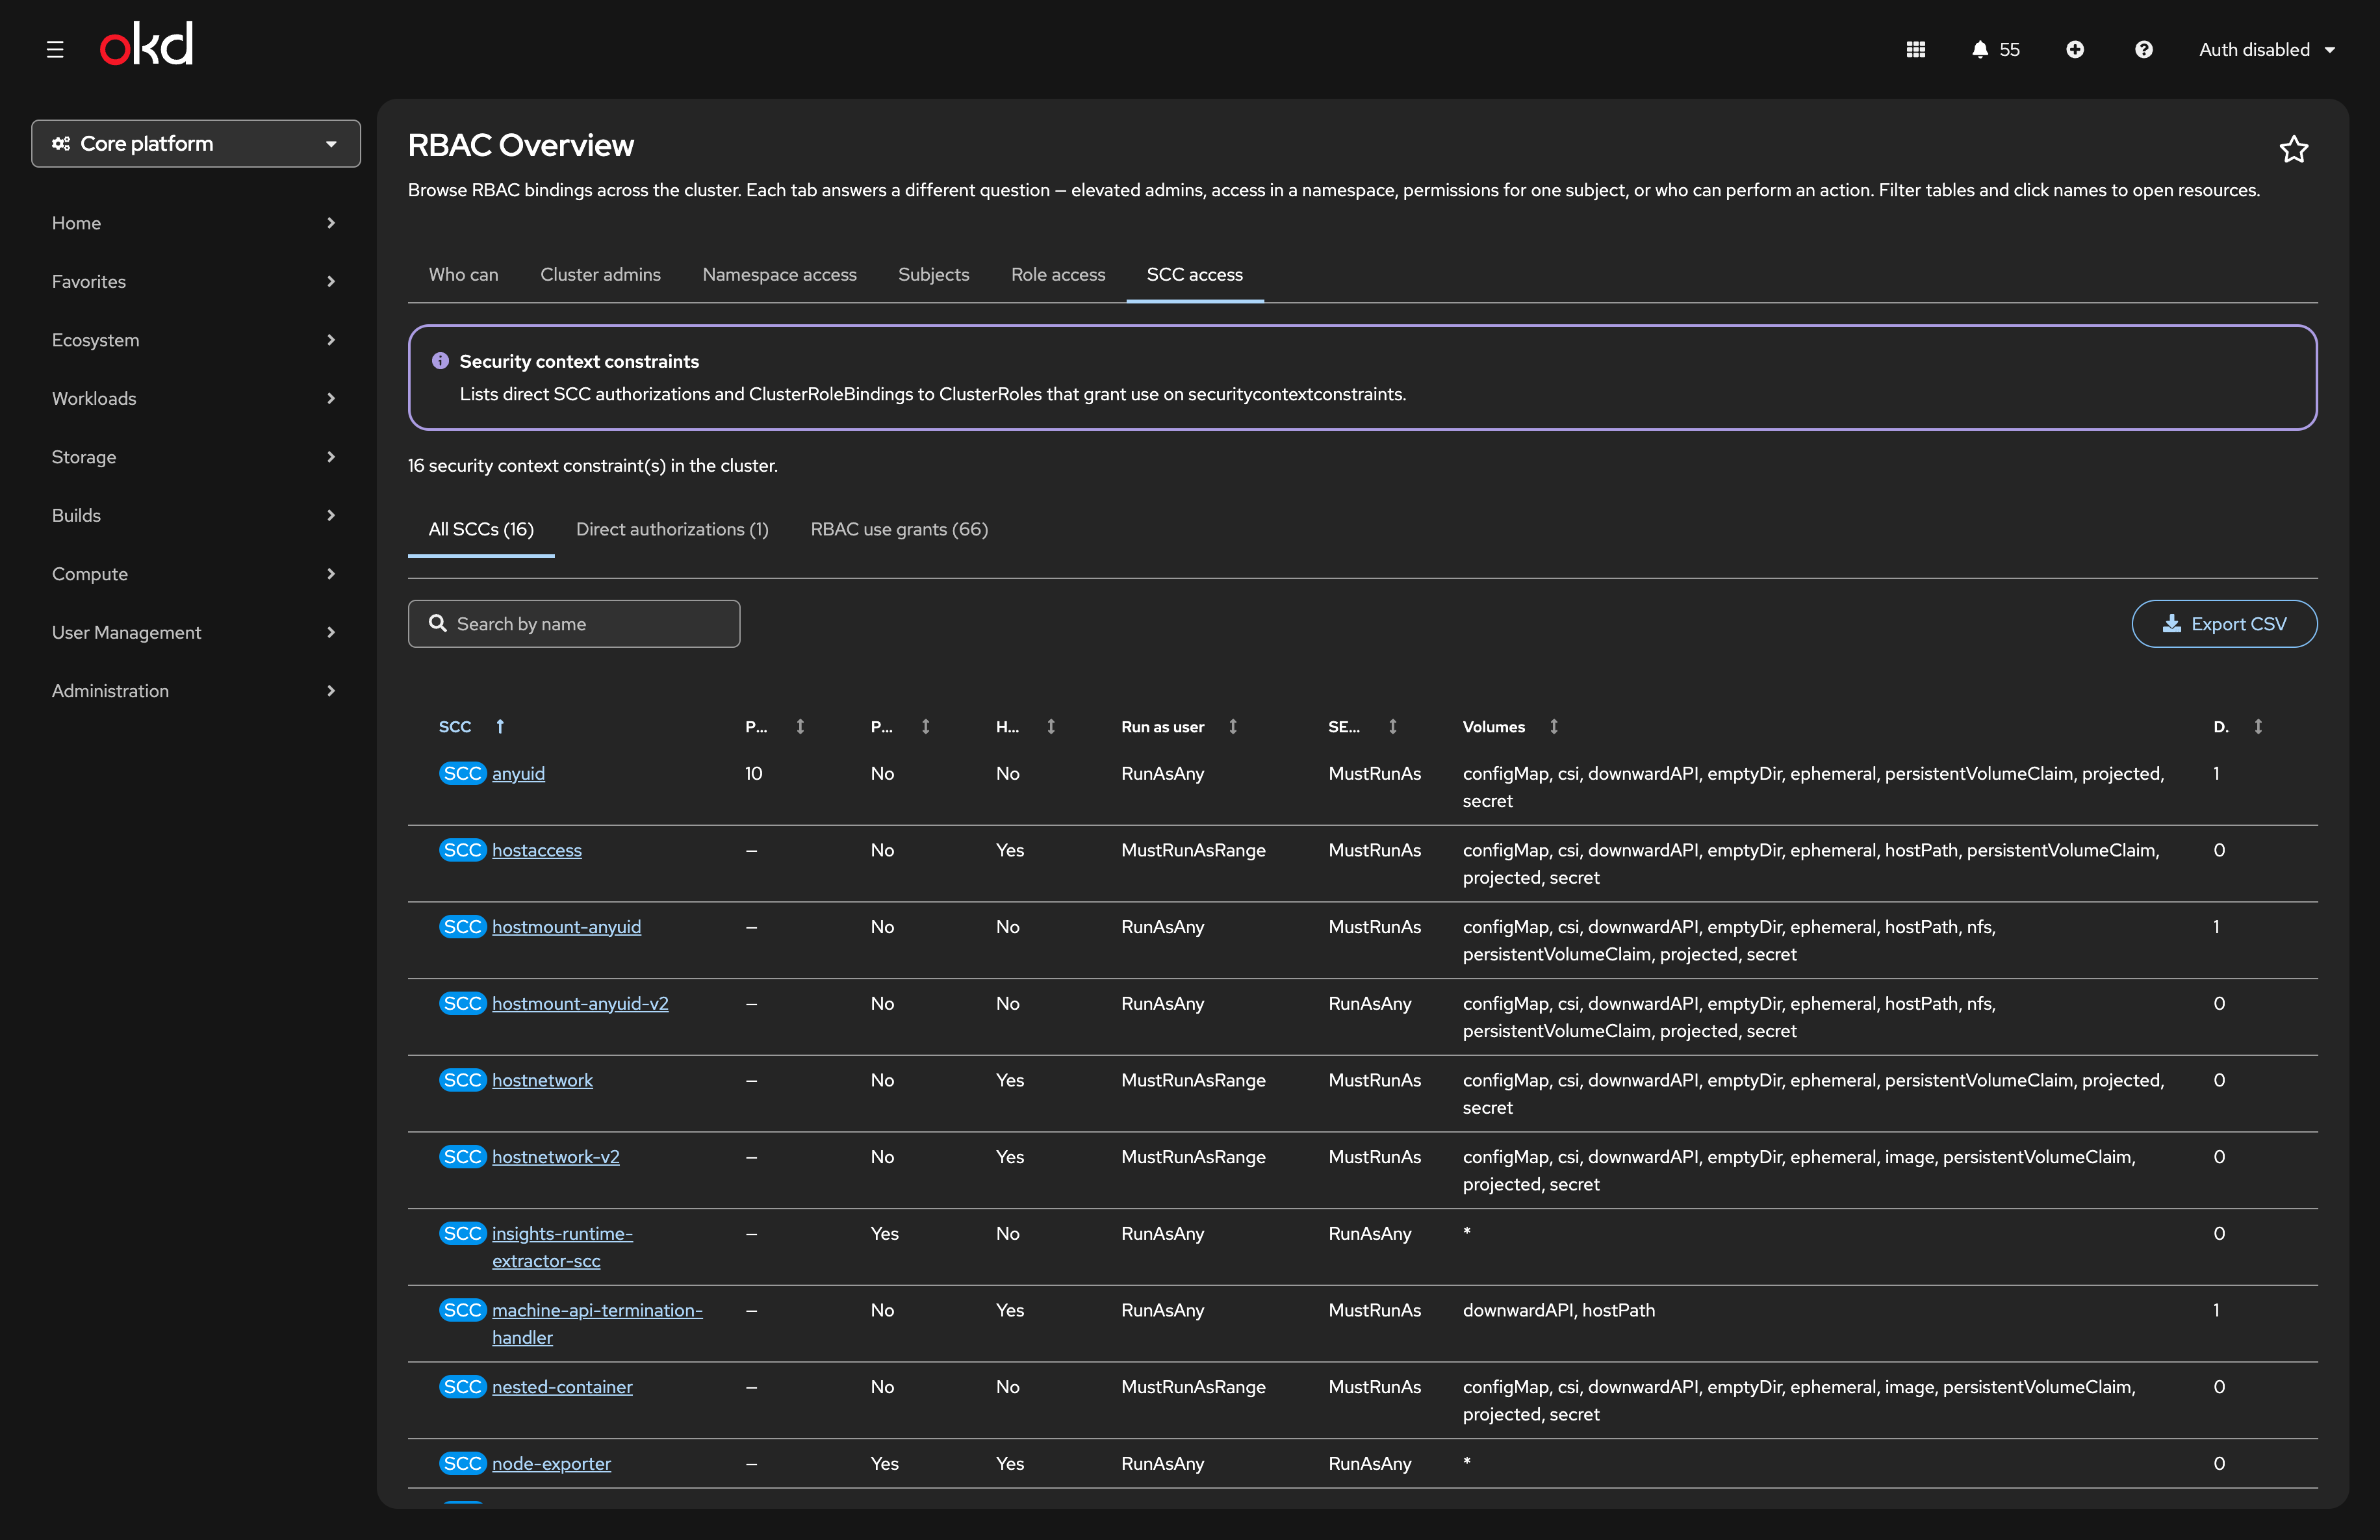Select the SCC access tab
The height and width of the screenshot is (1540, 2380).
coord(1194,274)
